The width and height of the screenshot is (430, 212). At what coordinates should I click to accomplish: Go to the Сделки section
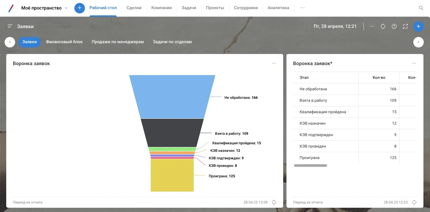(x=134, y=8)
